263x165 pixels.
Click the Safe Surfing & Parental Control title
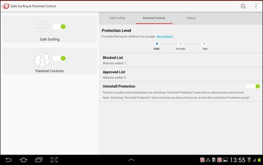tap(33, 6)
